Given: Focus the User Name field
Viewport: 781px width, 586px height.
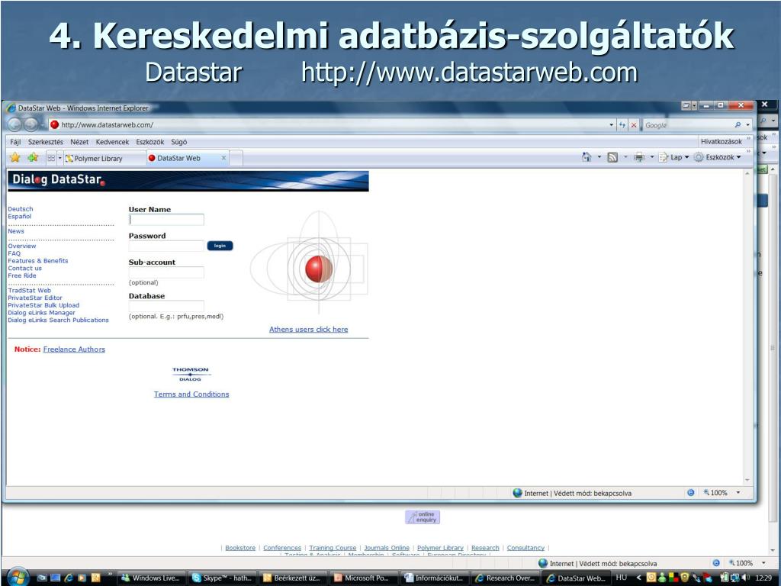Looking at the screenshot, I should pyautogui.click(x=166, y=219).
